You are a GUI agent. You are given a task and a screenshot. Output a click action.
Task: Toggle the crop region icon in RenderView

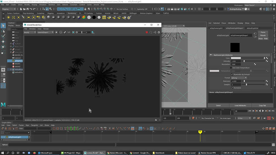point(73,32)
